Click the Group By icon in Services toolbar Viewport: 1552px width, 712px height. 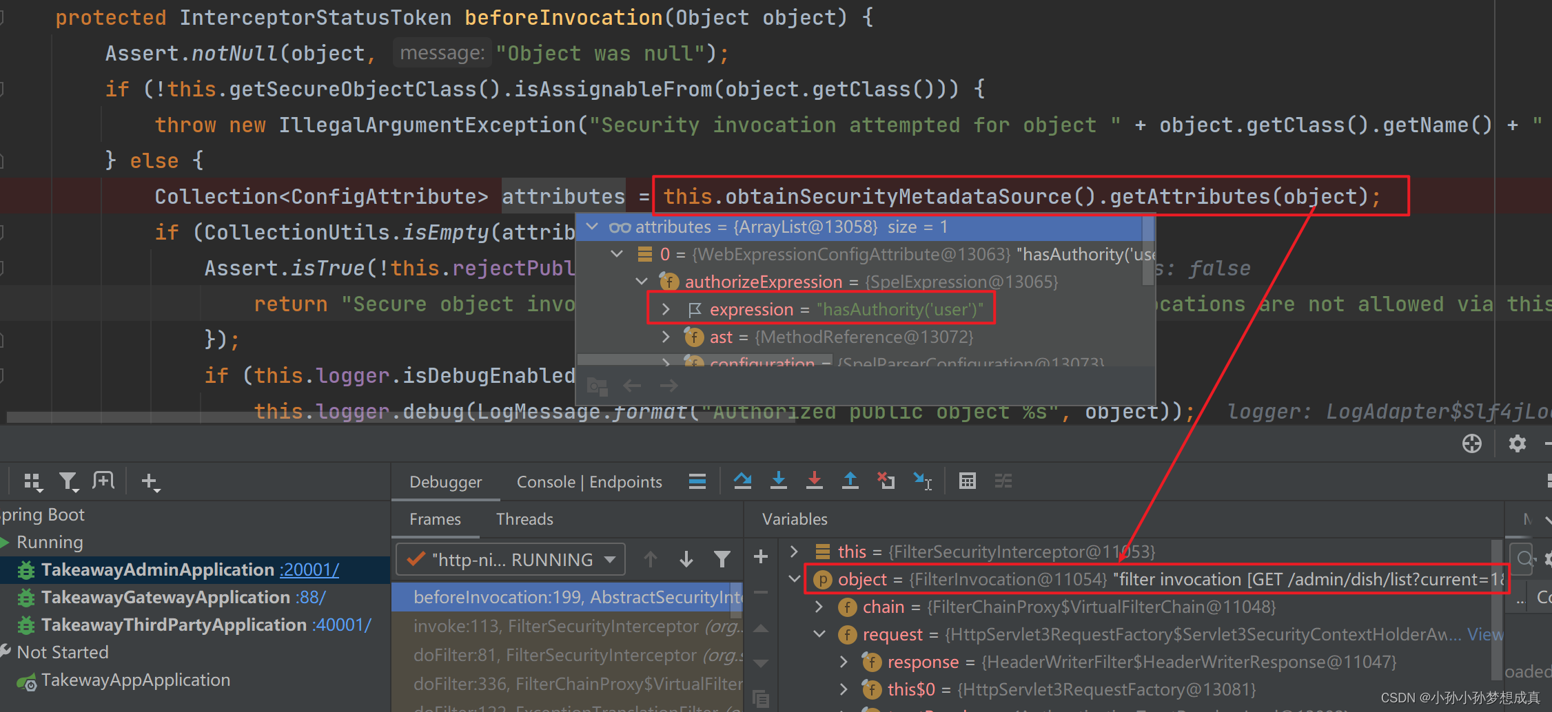tap(32, 481)
